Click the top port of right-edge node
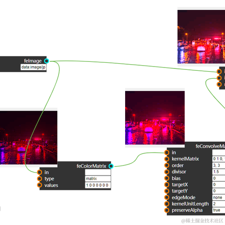 coord(219,72)
